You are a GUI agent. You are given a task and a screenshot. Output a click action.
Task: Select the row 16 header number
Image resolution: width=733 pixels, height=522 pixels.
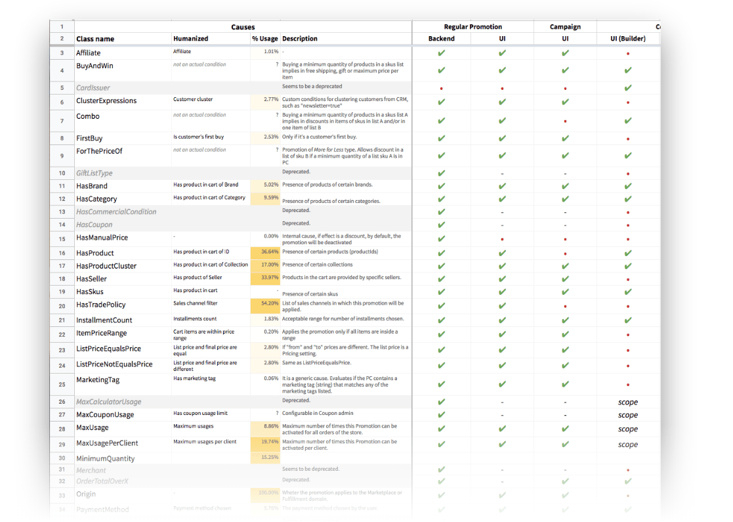62,253
